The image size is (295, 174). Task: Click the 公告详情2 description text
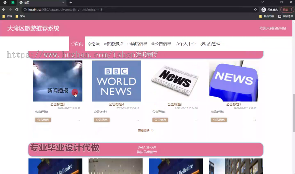click(218, 112)
